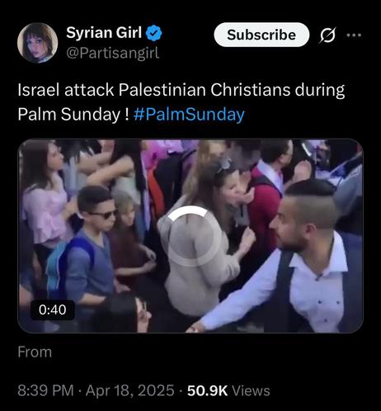
Task: Click the words 'Palm Sunday !' in the tweet text
Action: coord(73,114)
